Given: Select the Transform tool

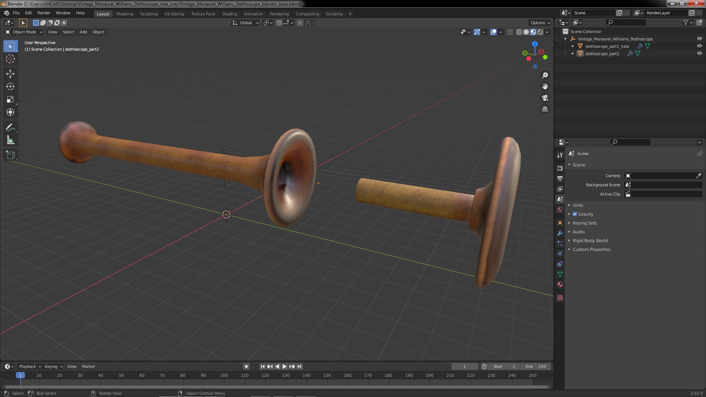Looking at the screenshot, I should 10,112.
